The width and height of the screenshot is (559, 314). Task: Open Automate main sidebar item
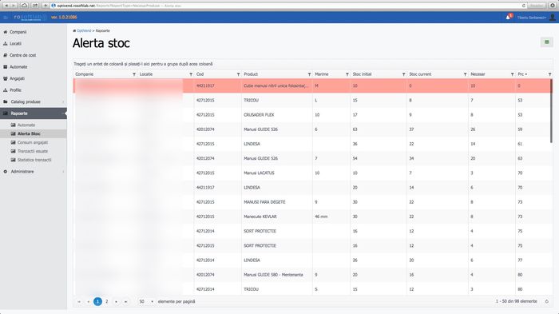pos(34,67)
